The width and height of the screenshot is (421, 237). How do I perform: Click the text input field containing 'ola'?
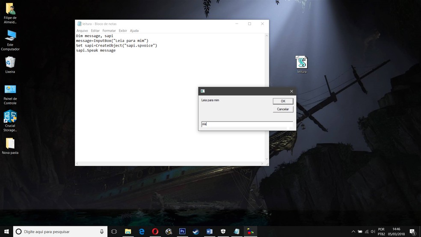tap(247, 124)
